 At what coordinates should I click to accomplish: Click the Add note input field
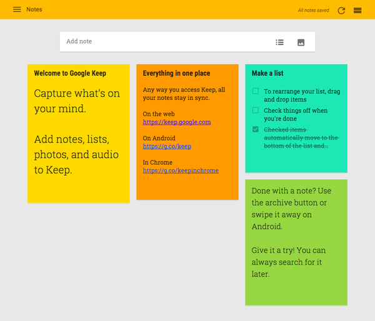coord(162,42)
